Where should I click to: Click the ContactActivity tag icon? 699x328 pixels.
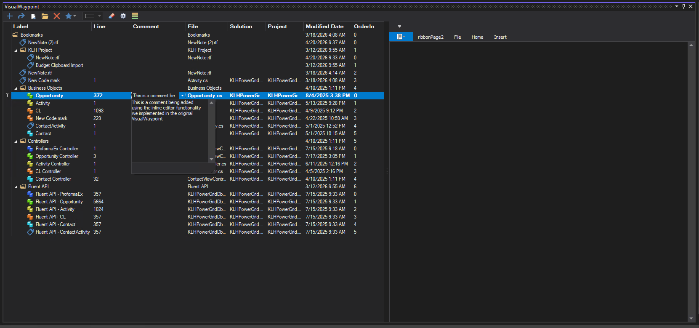31,126
